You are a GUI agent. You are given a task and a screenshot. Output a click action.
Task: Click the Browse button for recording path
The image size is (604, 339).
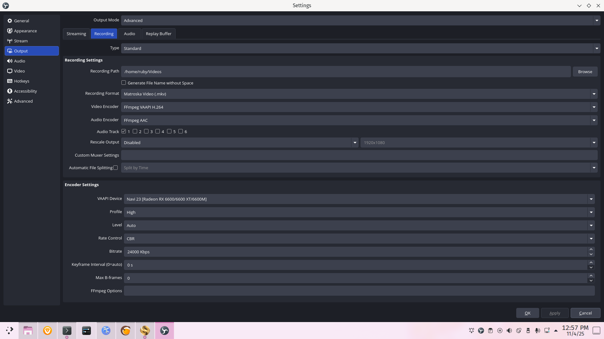tap(585, 72)
